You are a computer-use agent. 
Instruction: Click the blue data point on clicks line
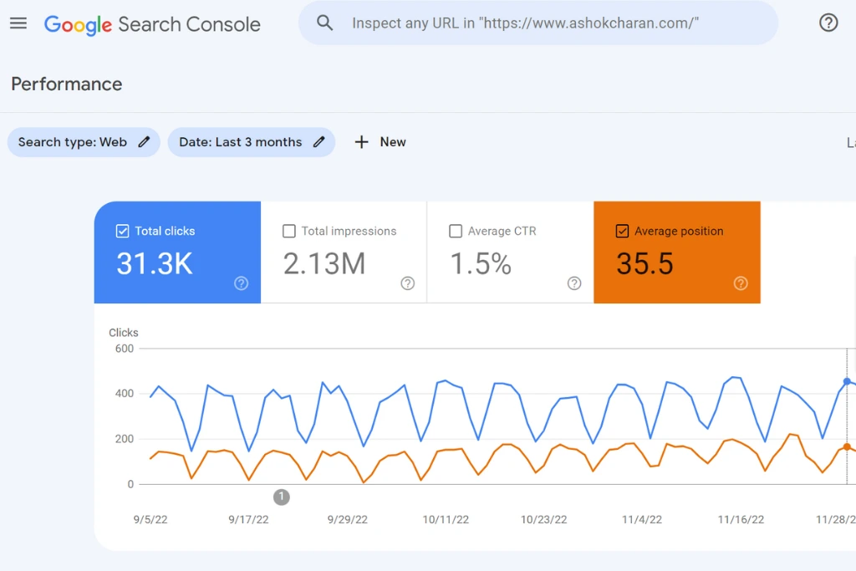click(x=847, y=381)
